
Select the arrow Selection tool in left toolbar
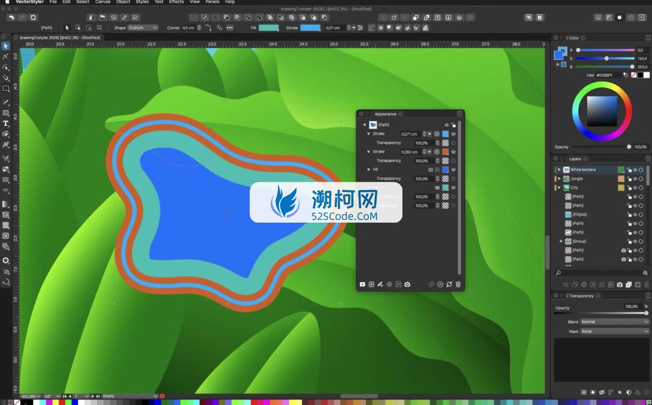[6, 46]
